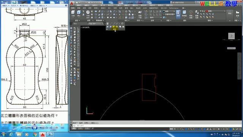Toggle the layer freeze sun icon
The width and height of the screenshot is (243, 137).
(202, 11)
